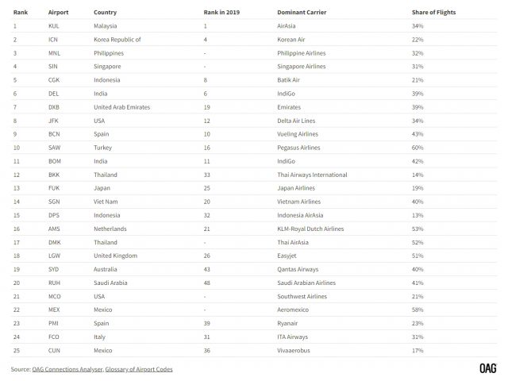Click the Share of Flights header

433,13
